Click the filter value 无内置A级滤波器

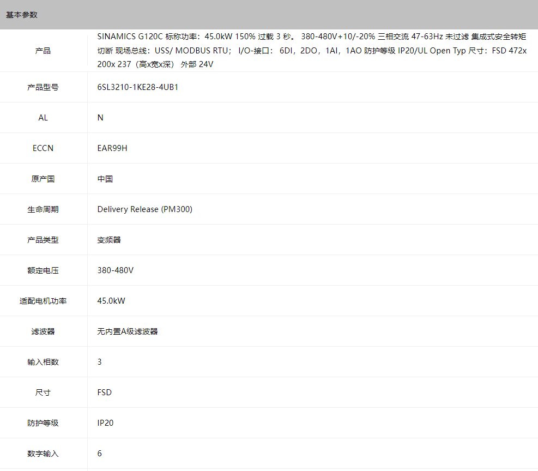tap(128, 331)
